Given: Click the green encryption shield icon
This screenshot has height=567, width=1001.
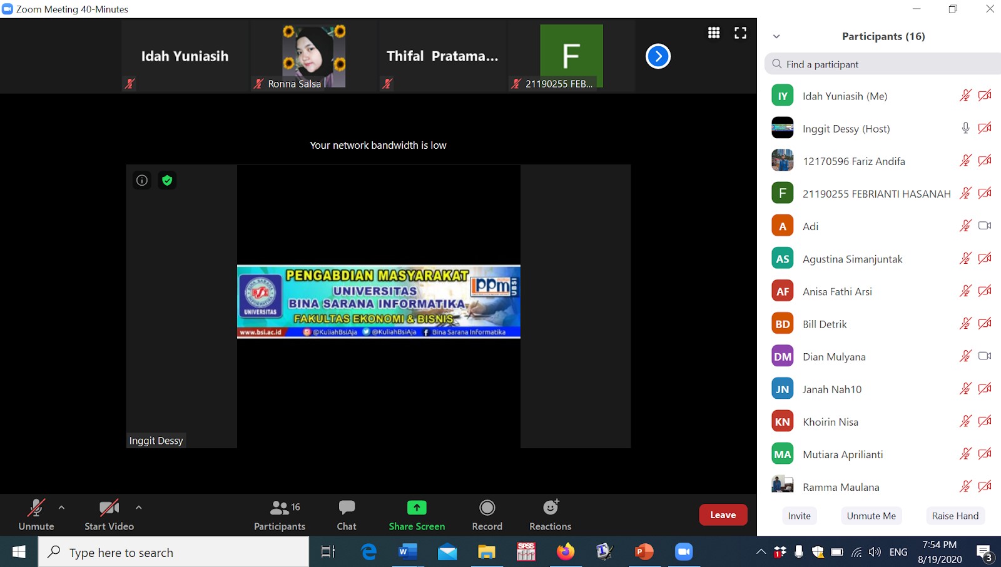Looking at the screenshot, I should point(167,181).
